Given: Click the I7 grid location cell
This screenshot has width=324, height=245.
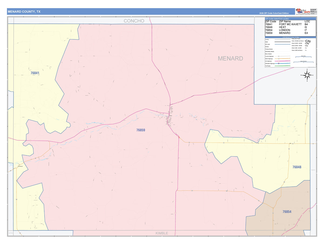Looking at the screenshot, I should click(306, 30).
